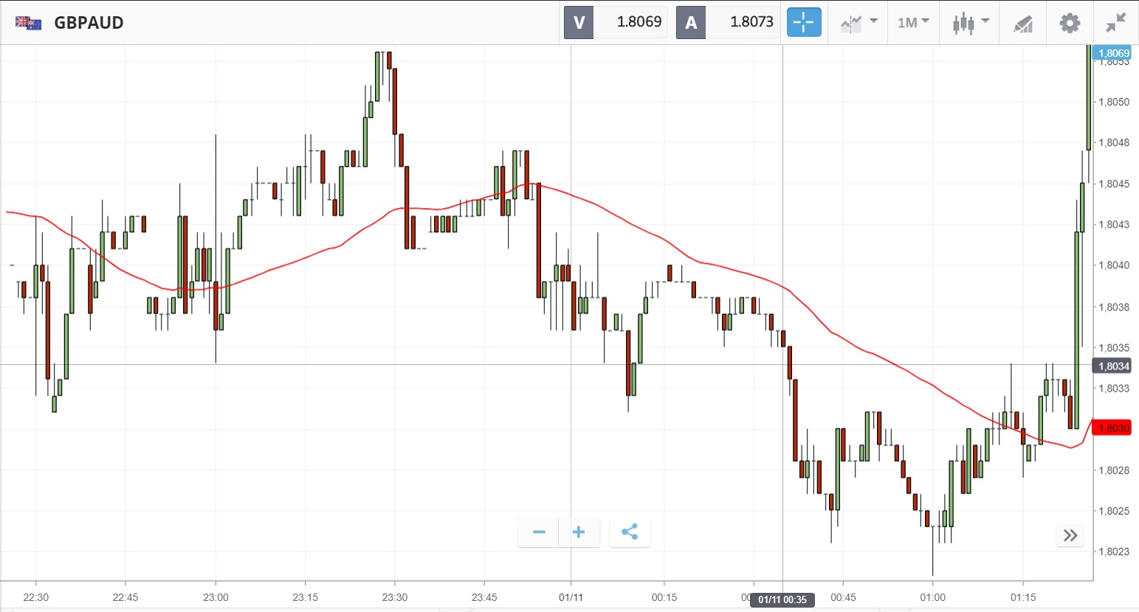Click the blue current price label 1.8069
This screenshot has width=1139, height=612.
point(1113,53)
